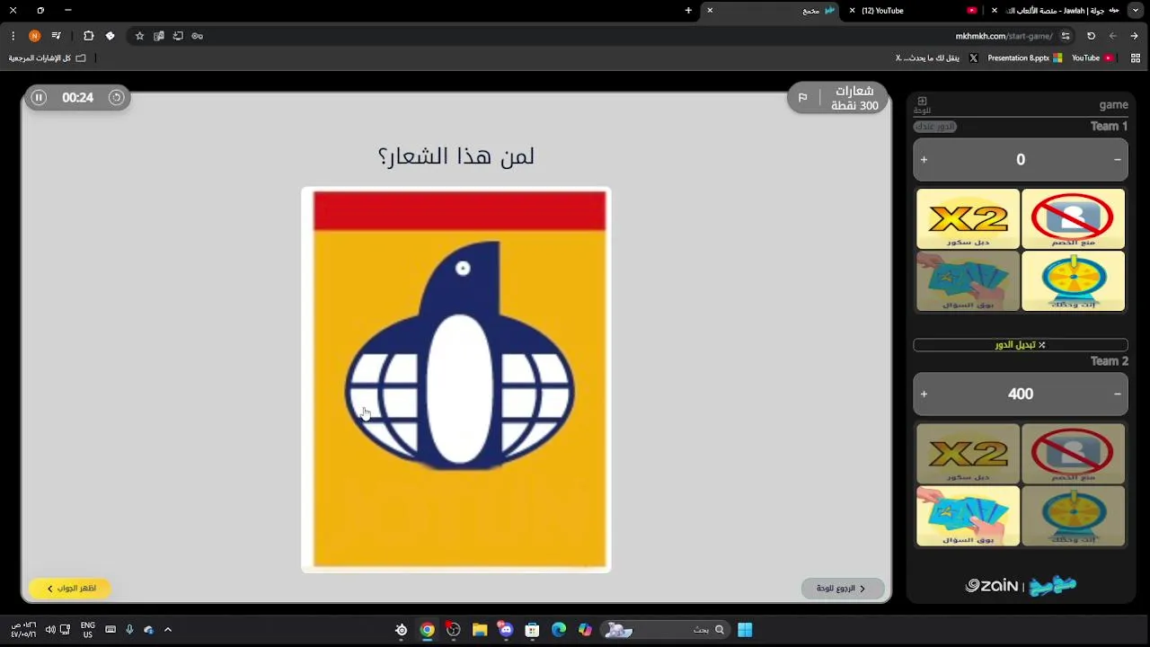The image size is (1150, 647).
Task: Increase Team 1 score with plus
Action: (924, 159)
